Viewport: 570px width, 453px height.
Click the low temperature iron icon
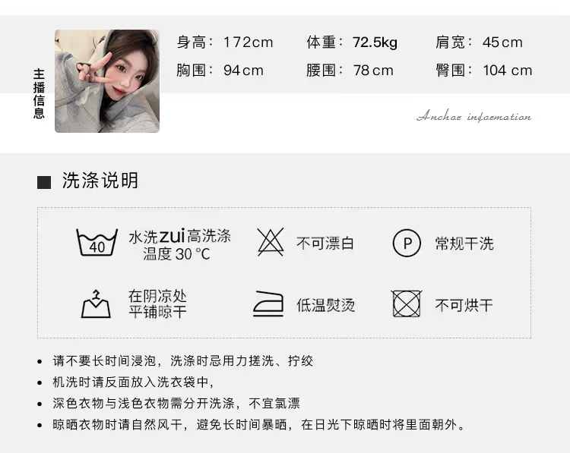click(x=268, y=304)
